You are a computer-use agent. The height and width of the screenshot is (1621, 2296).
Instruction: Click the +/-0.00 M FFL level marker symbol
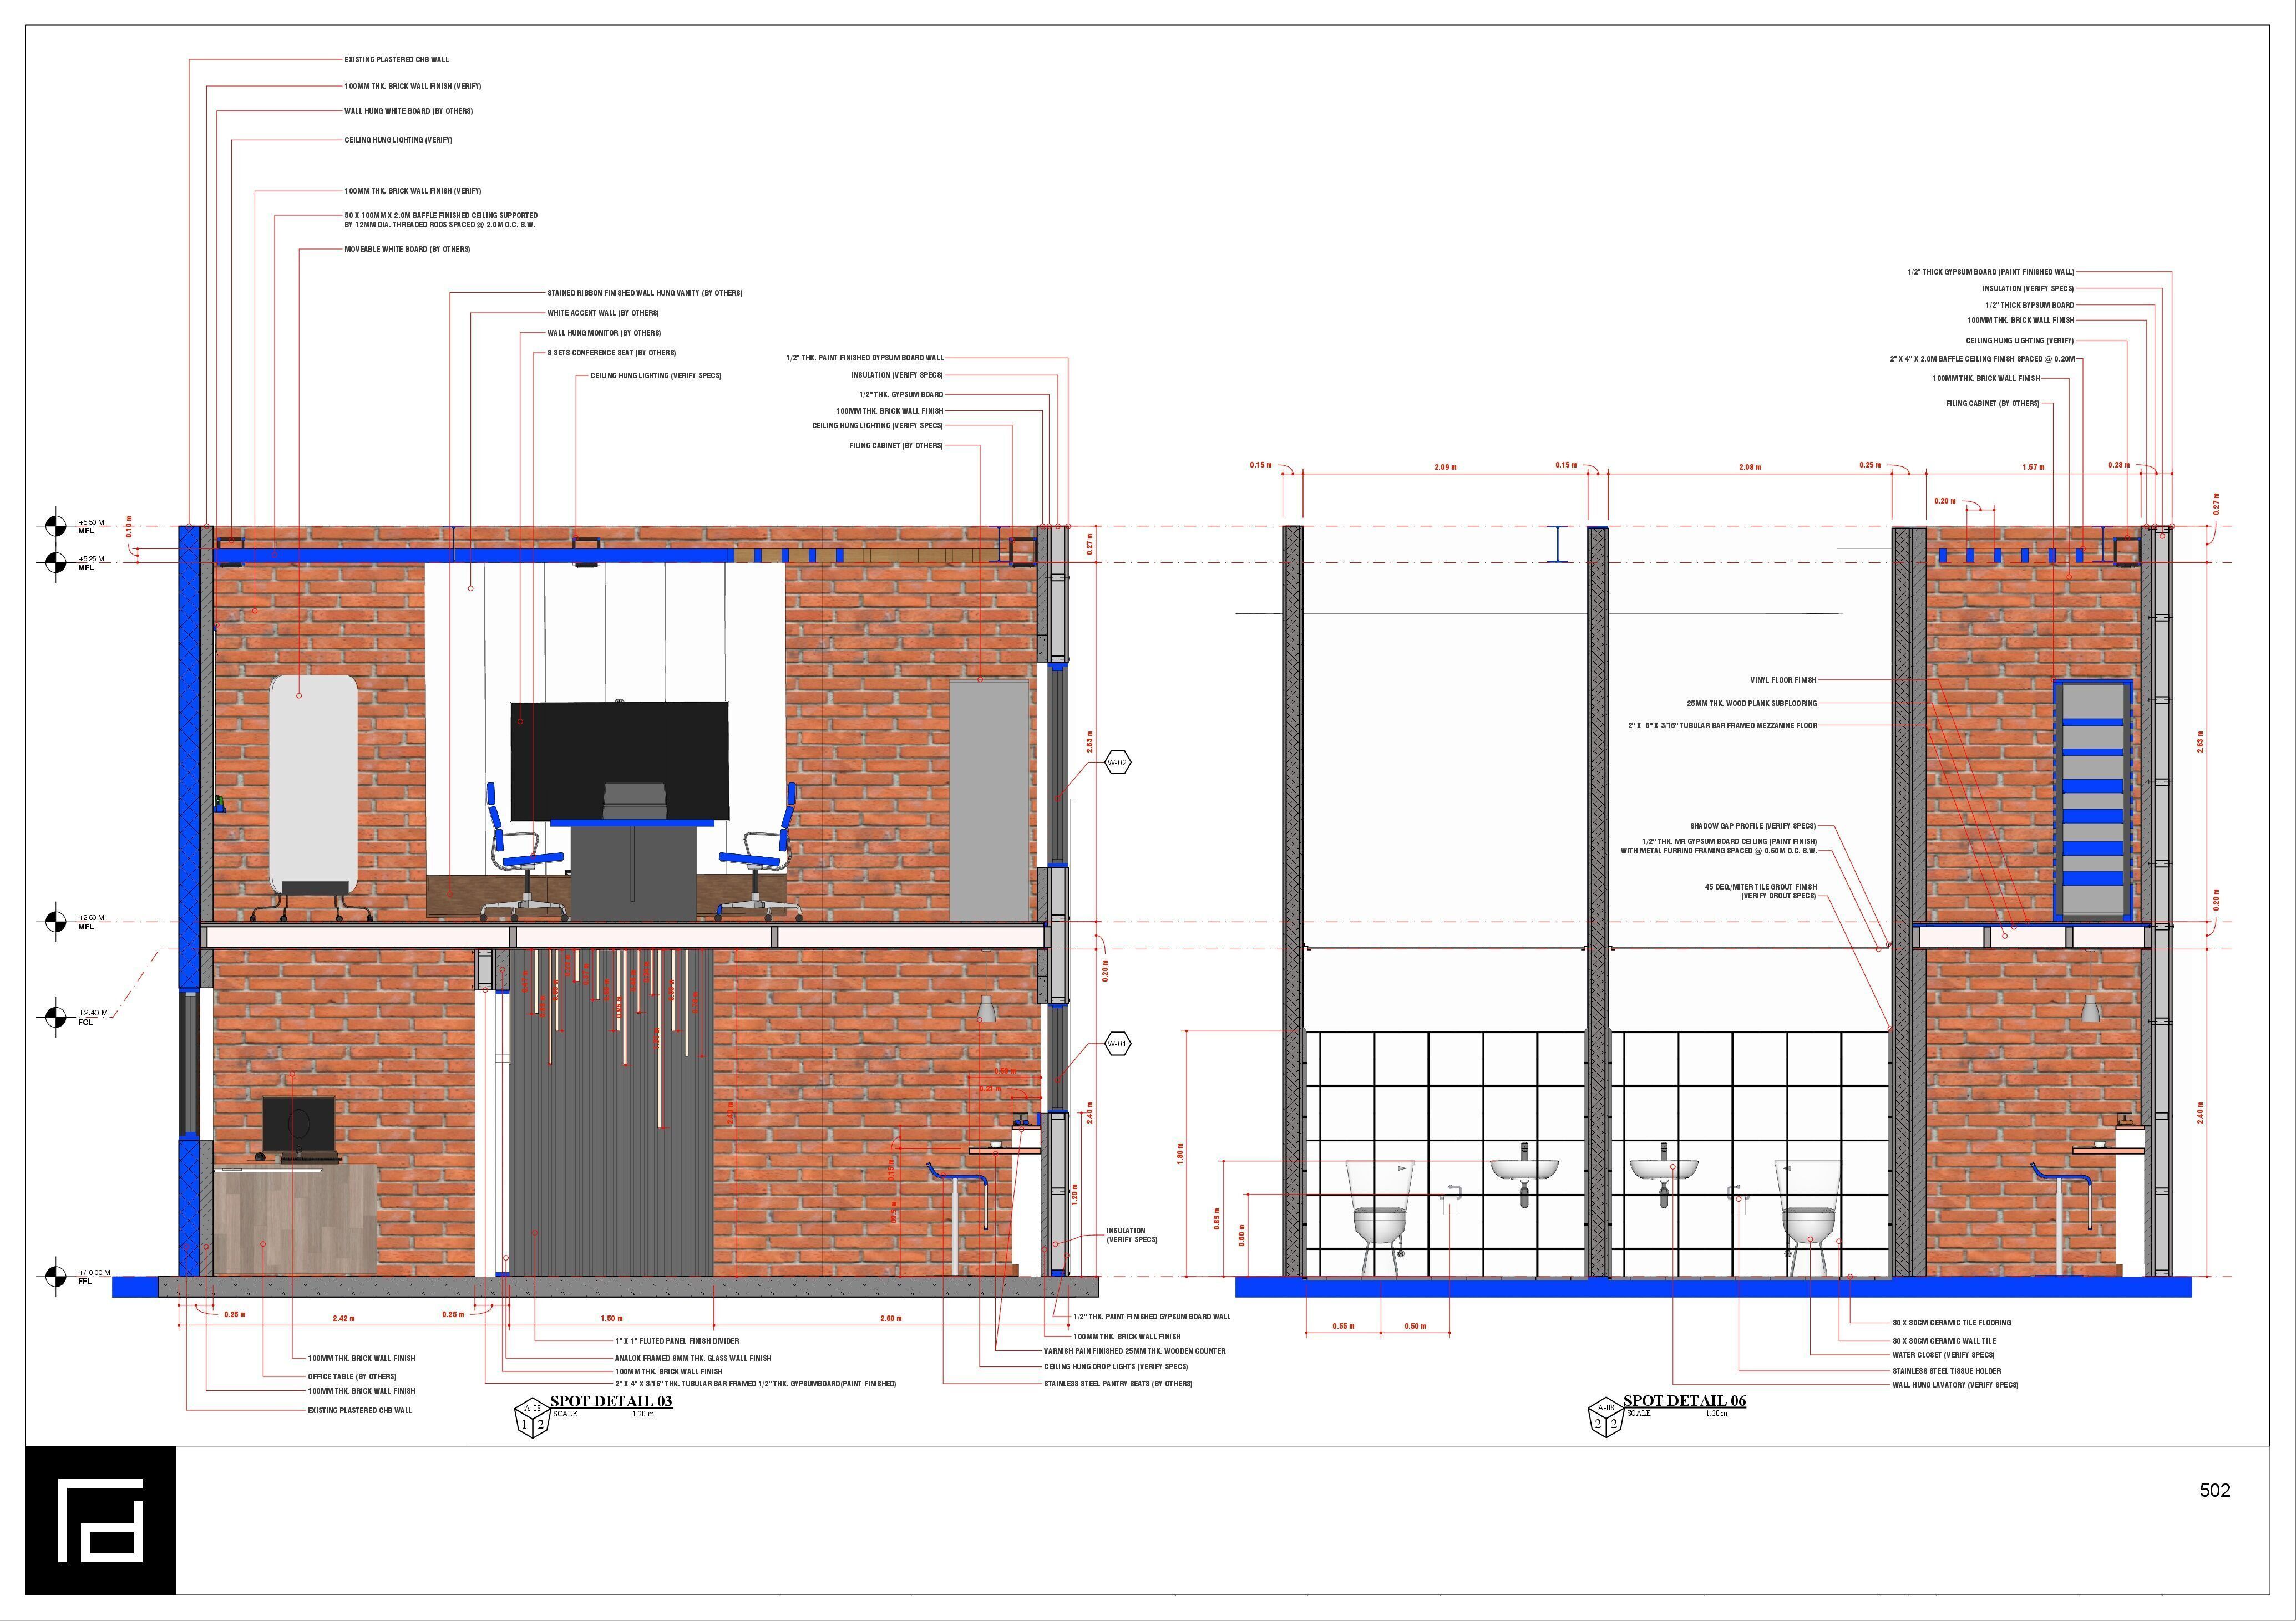pyautogui.click(x=55, y=1276)
